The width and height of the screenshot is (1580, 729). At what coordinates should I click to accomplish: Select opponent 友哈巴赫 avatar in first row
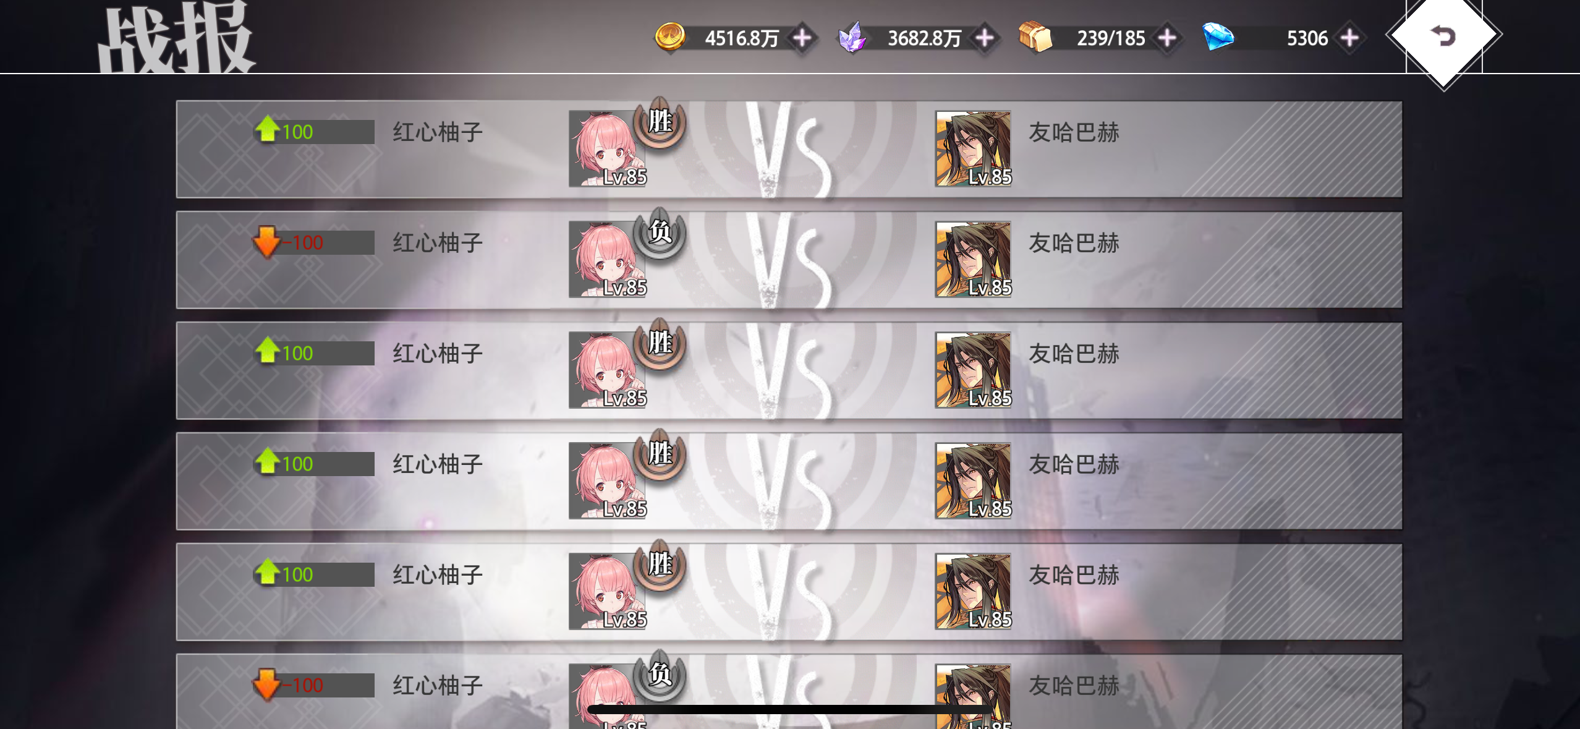point(974,149)
